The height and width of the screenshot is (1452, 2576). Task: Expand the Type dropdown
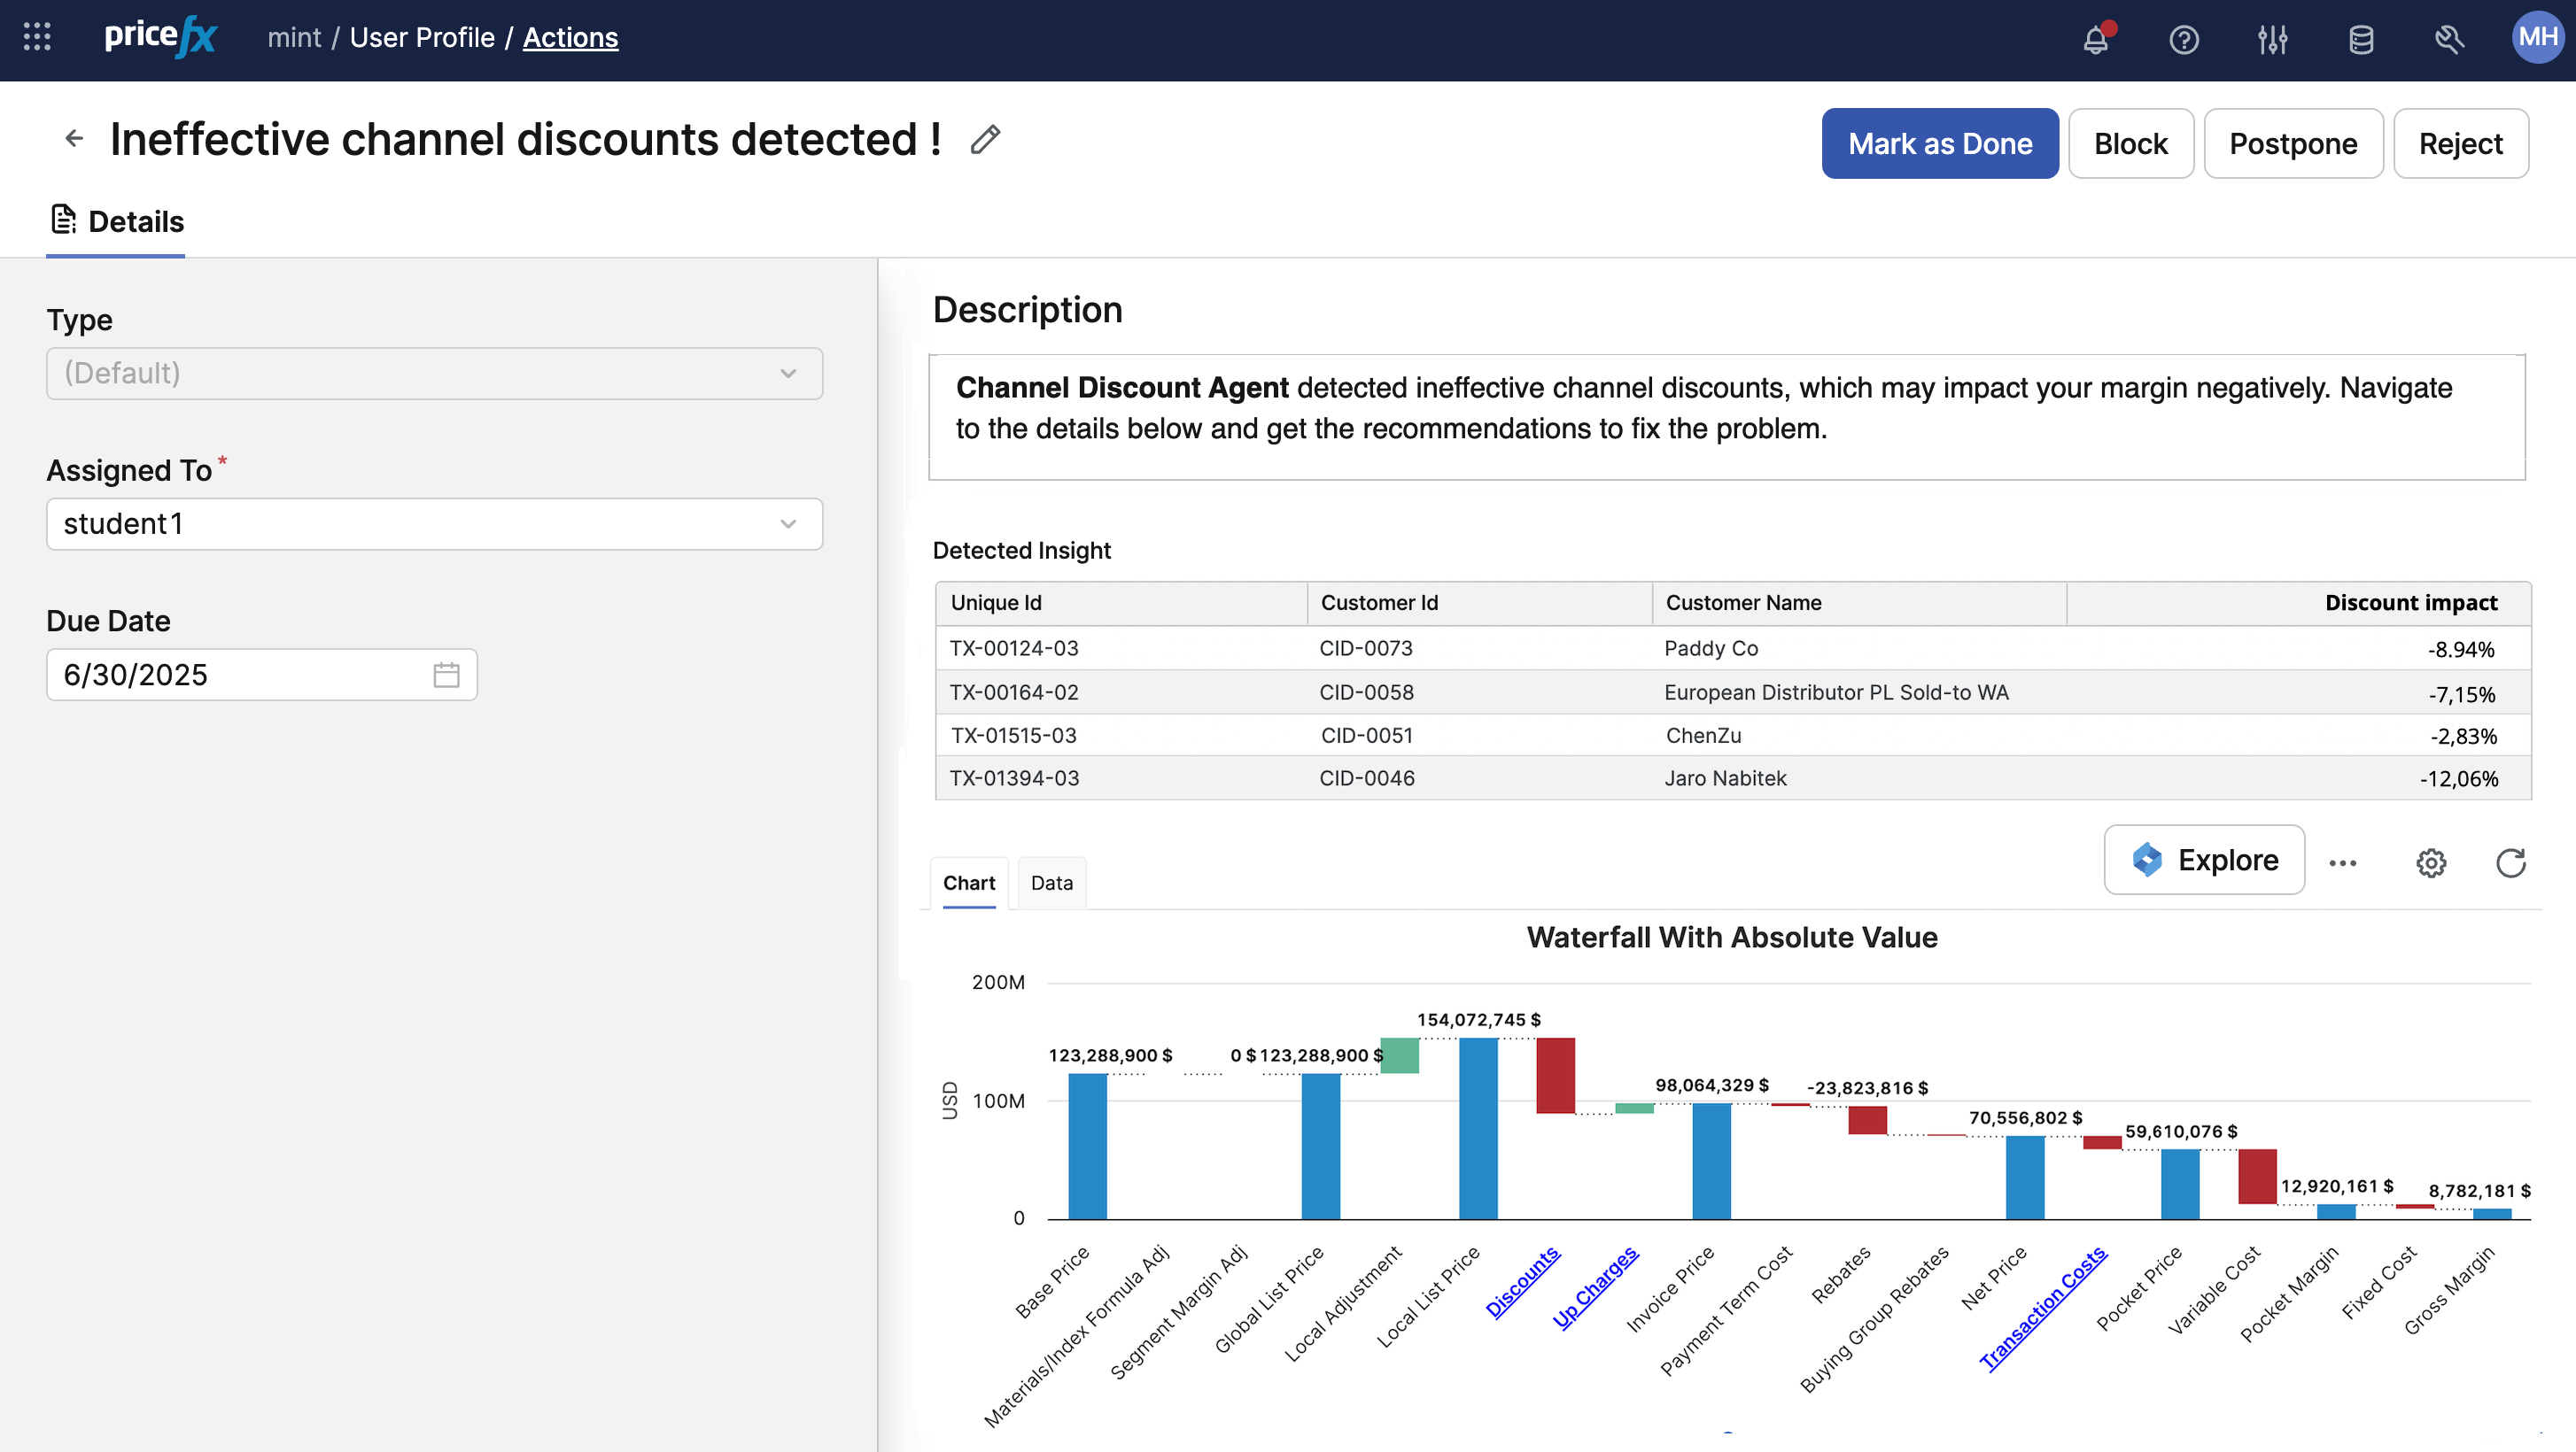click(x=434, y=374)
